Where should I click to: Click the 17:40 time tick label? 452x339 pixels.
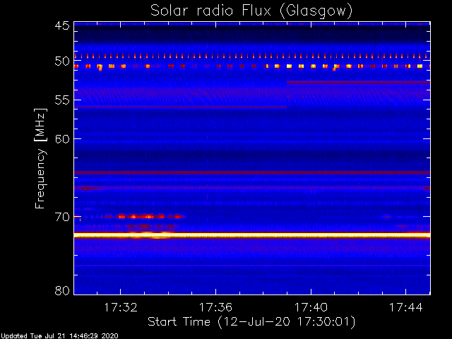click(311, 308)
